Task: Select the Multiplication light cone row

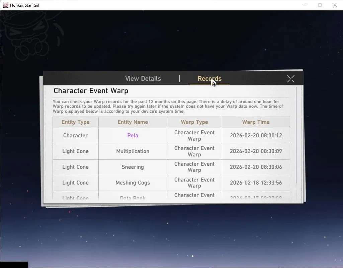Action: (171, 151)
